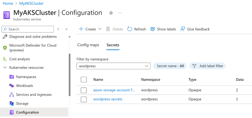Open Diagnose and solve problems menu item
This screenshot has width=252, height=118.
point(33,37)
